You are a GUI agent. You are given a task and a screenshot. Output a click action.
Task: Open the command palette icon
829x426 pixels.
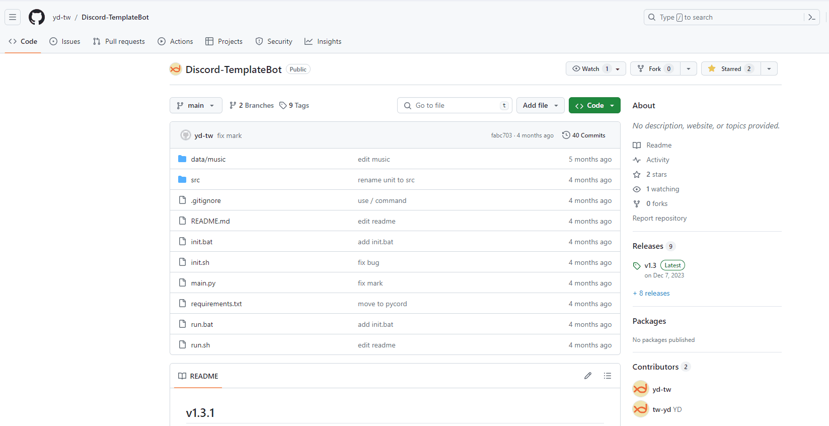pos(811,17)
